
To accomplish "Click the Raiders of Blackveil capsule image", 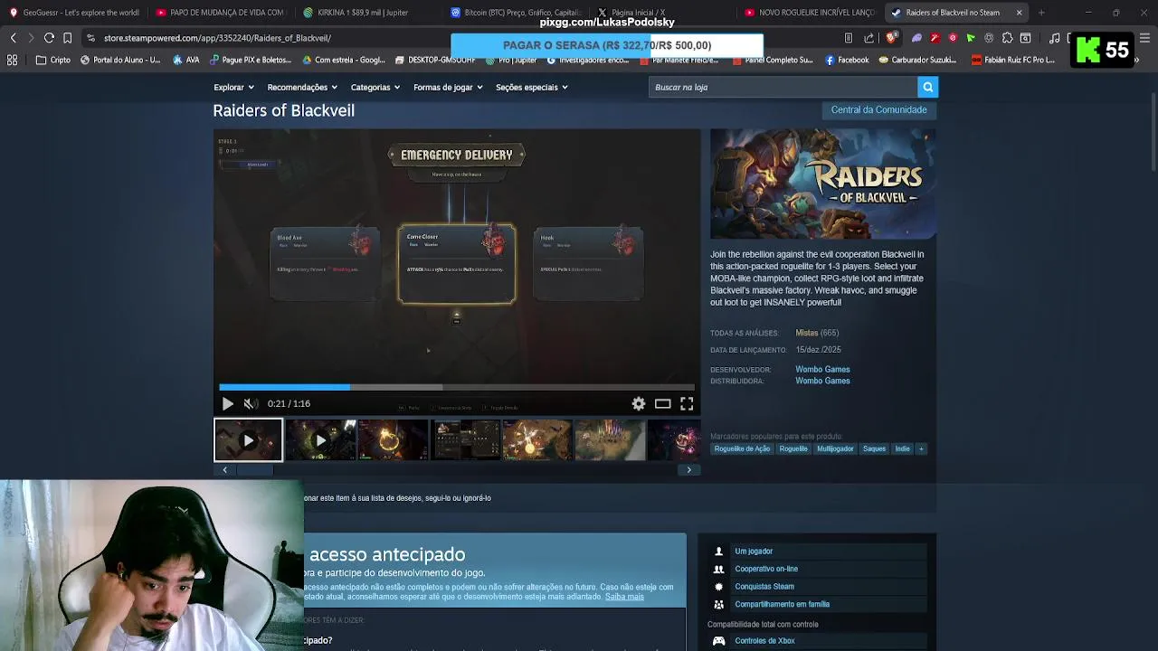I will 822,184.
